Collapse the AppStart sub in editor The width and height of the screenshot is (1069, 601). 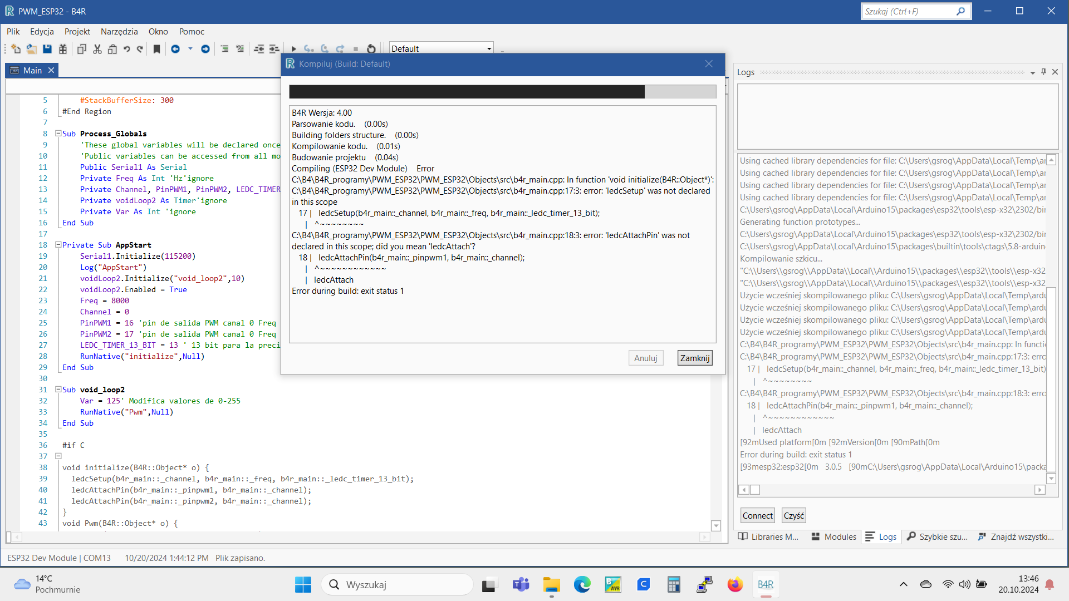58,245
